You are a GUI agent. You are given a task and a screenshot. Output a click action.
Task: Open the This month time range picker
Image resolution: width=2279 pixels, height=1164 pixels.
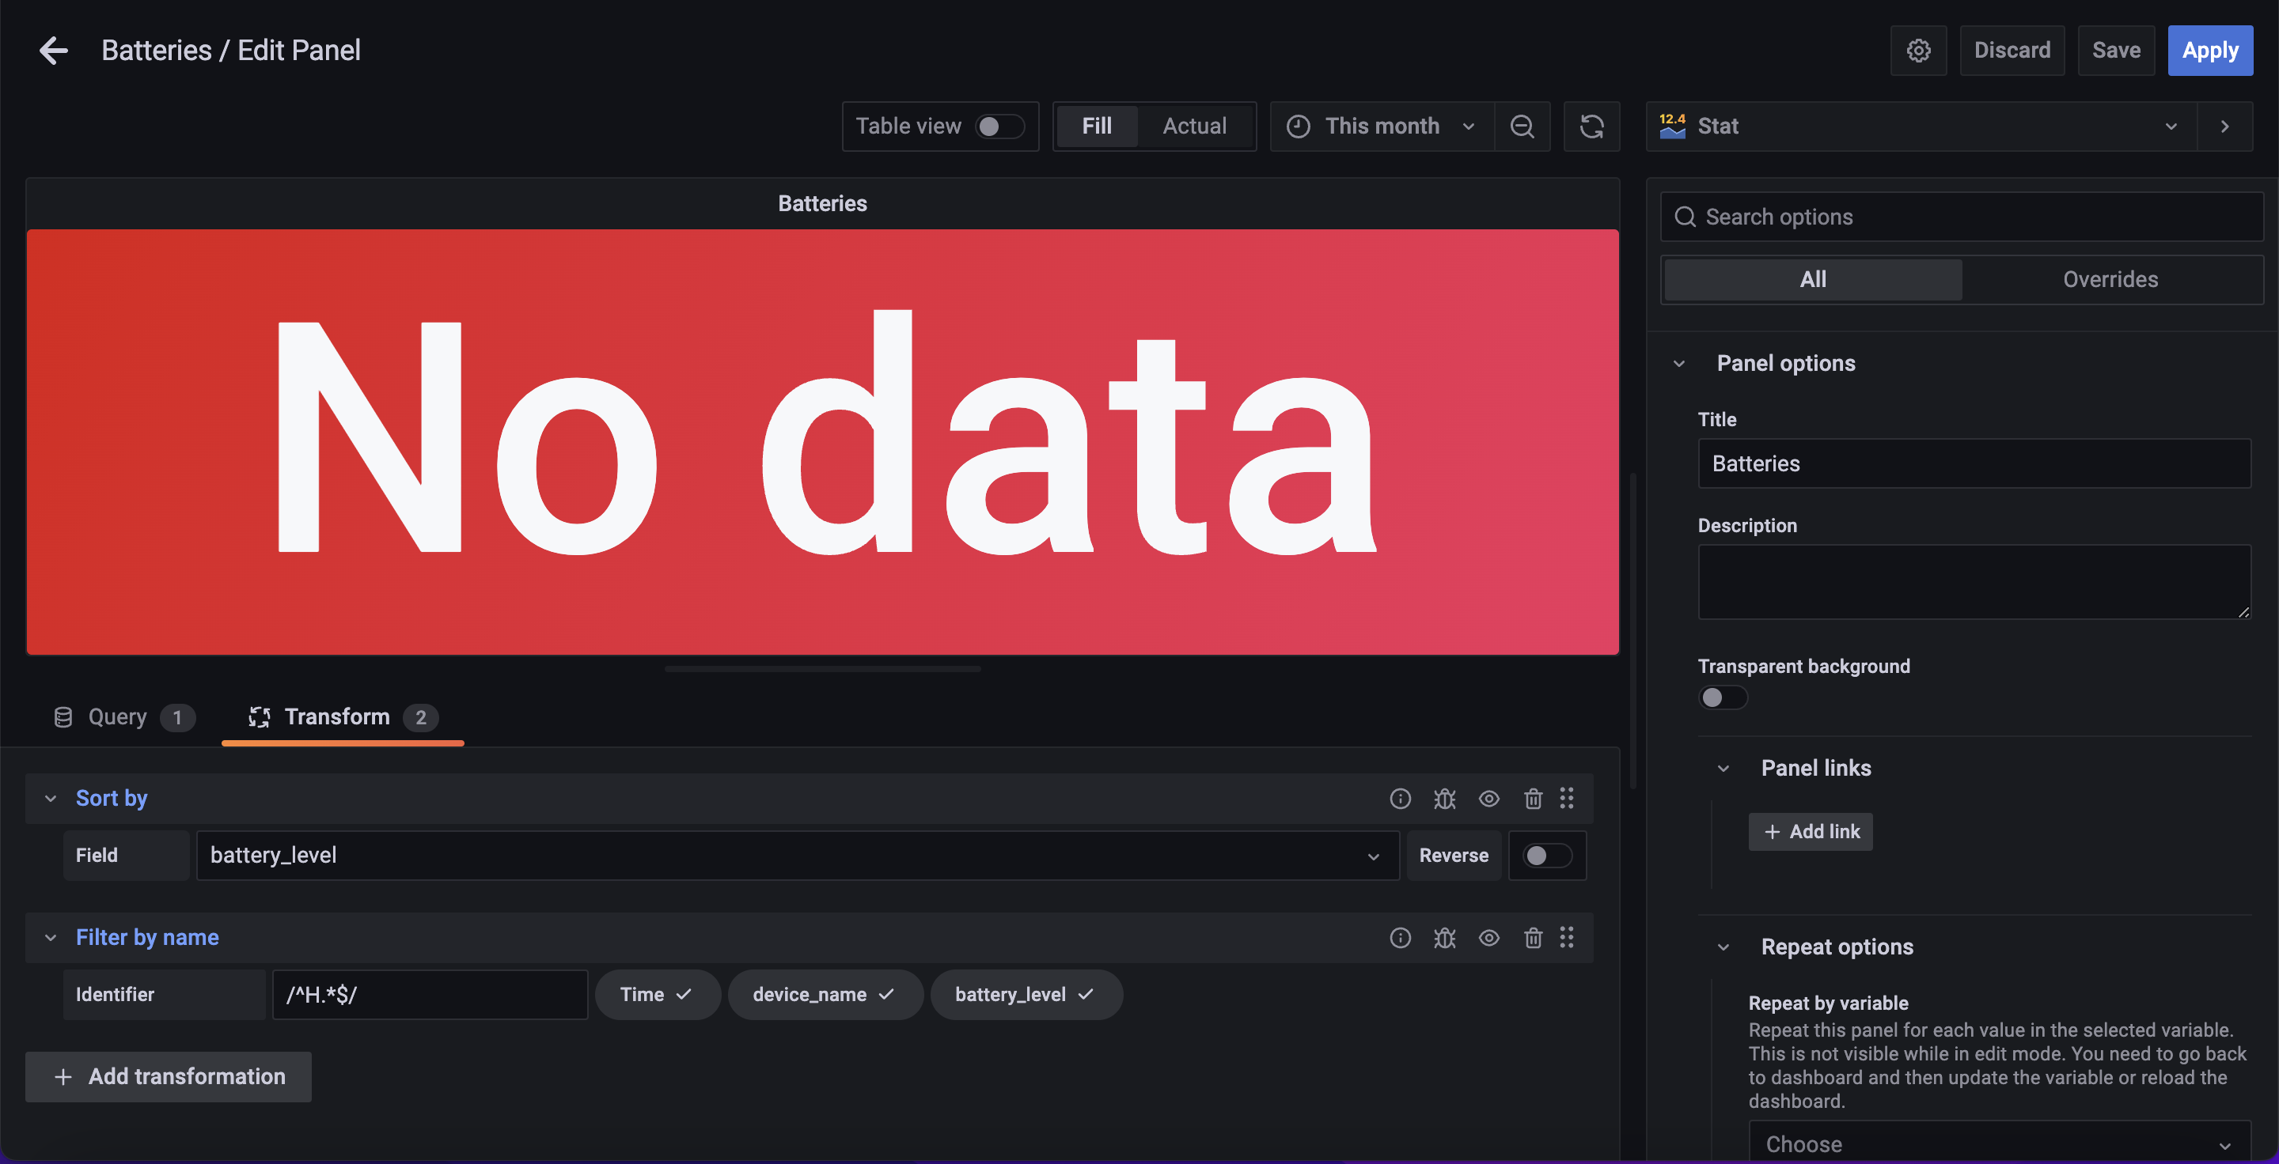[x=1380, y=127]
